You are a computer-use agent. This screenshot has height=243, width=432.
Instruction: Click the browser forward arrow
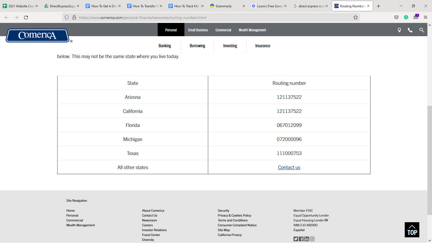click(16, 18)
